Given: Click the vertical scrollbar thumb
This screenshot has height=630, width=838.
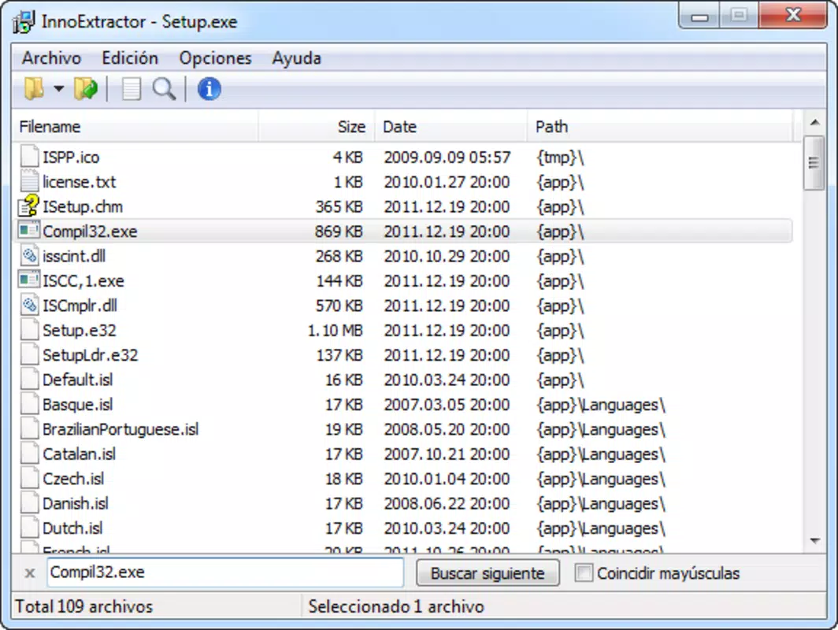Looking at the screenshot, I should pyautogui.click(x=814, y=163).
